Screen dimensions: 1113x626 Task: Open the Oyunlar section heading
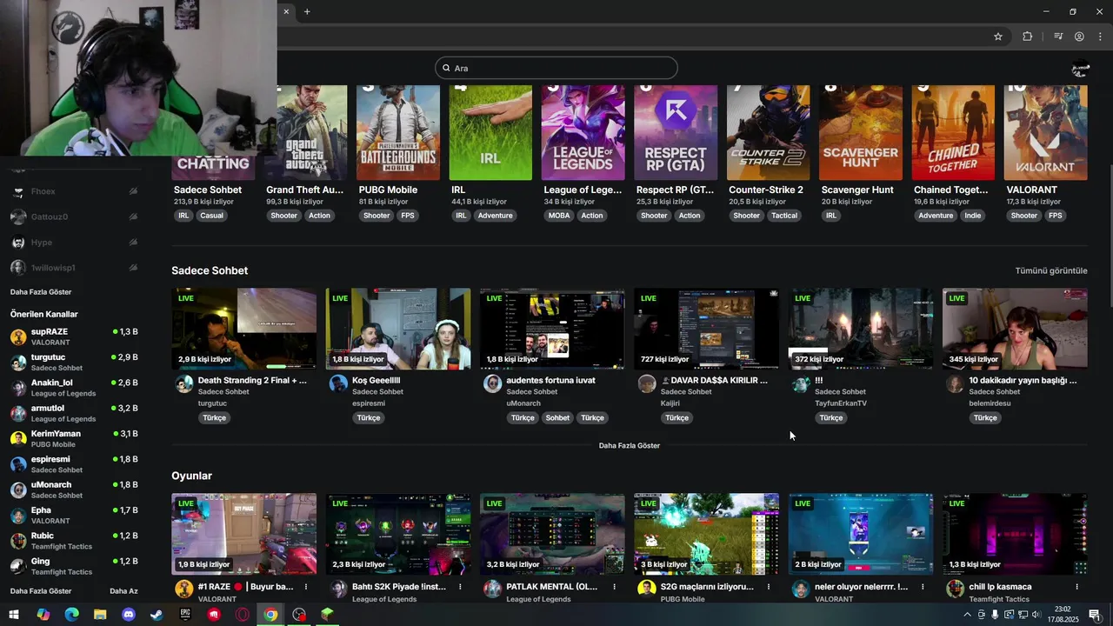pos(191,476)
